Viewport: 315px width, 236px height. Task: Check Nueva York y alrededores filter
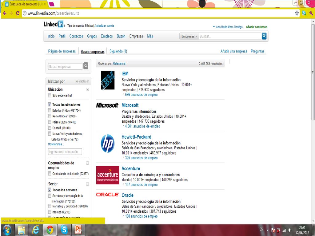(x=50, y=134)
